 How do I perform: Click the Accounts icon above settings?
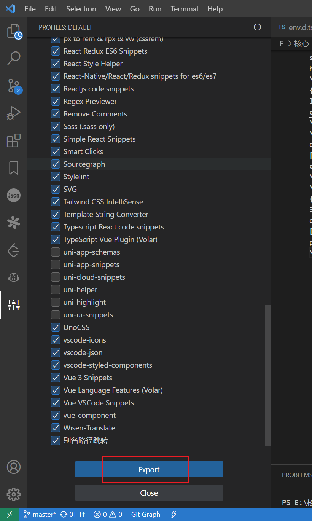coord(14,467)
